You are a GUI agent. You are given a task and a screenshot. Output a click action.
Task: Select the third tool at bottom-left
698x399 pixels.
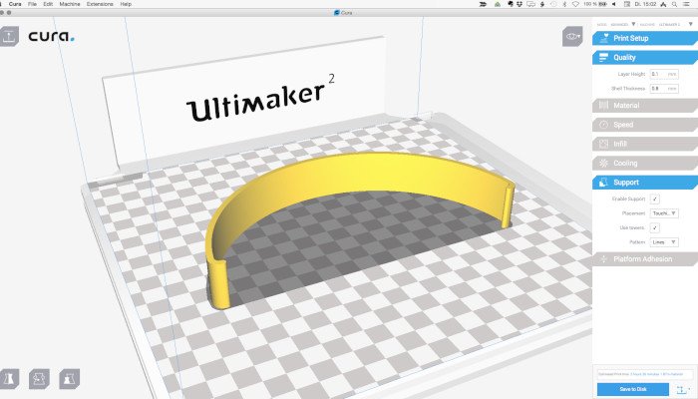[69, 379]
